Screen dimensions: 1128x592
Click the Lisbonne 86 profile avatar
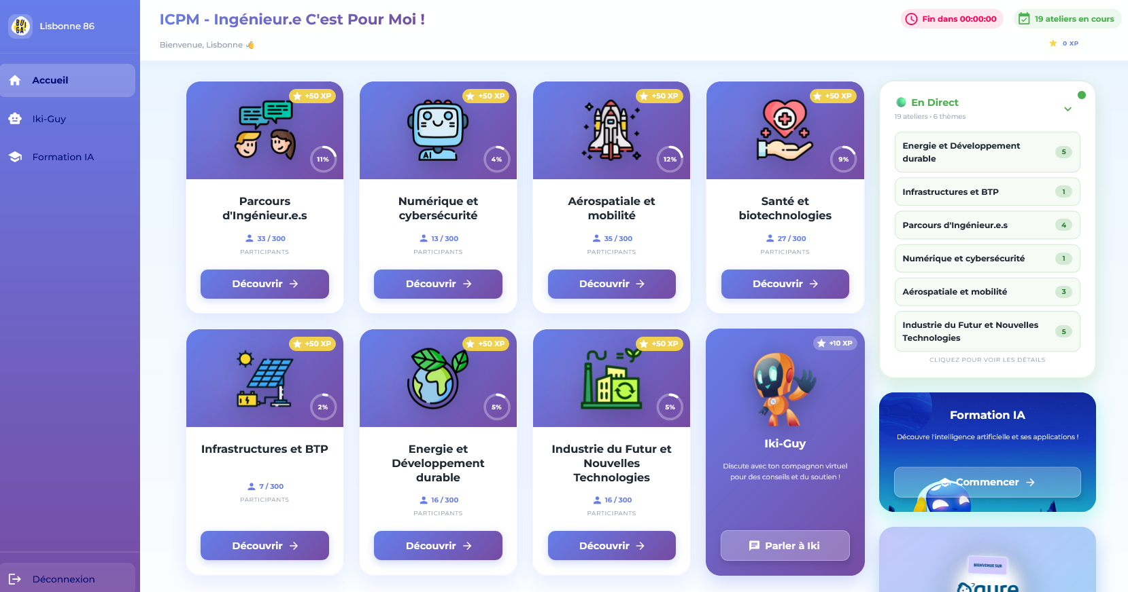(20, 26)
